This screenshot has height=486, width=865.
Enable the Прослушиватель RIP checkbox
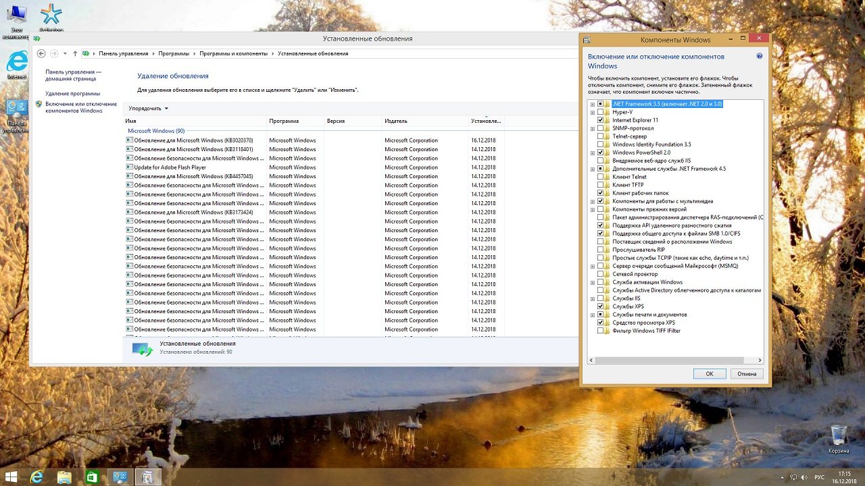pyautogui.click(x=600, y=250)
